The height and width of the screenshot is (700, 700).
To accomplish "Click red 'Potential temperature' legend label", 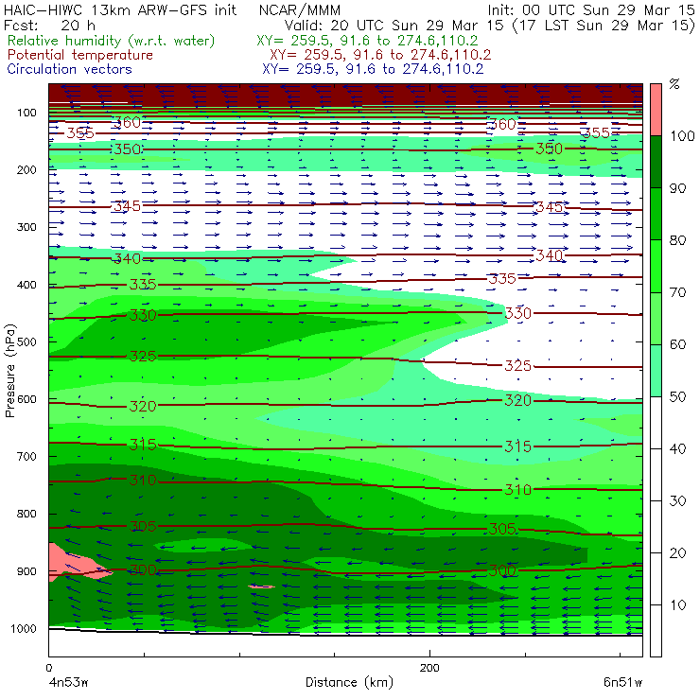I will [x=79, y=55].
